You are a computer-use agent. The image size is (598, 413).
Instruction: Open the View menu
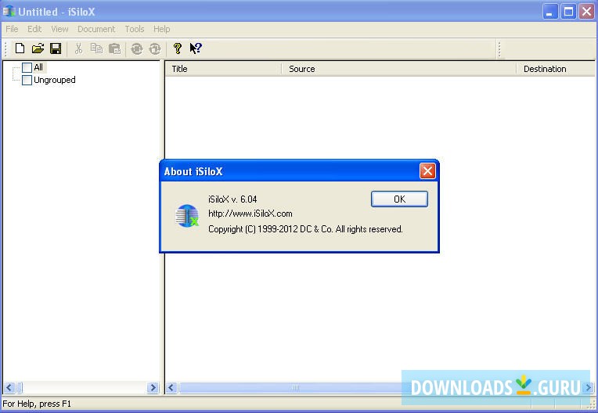(59, 29)
